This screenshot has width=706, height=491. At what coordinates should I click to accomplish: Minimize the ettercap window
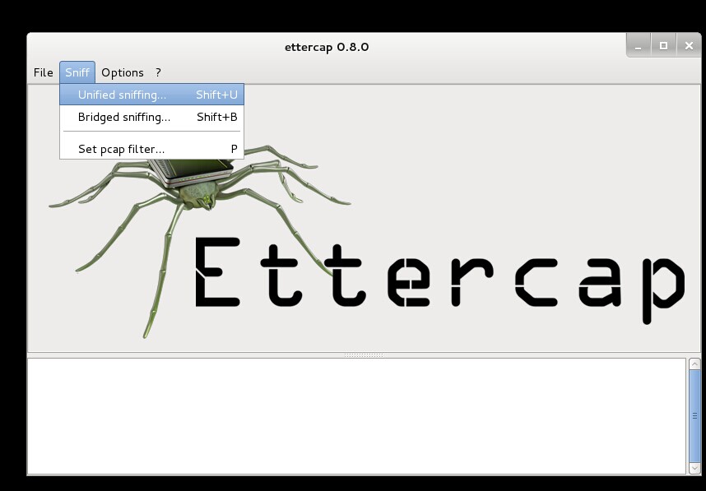coord(638,45)
